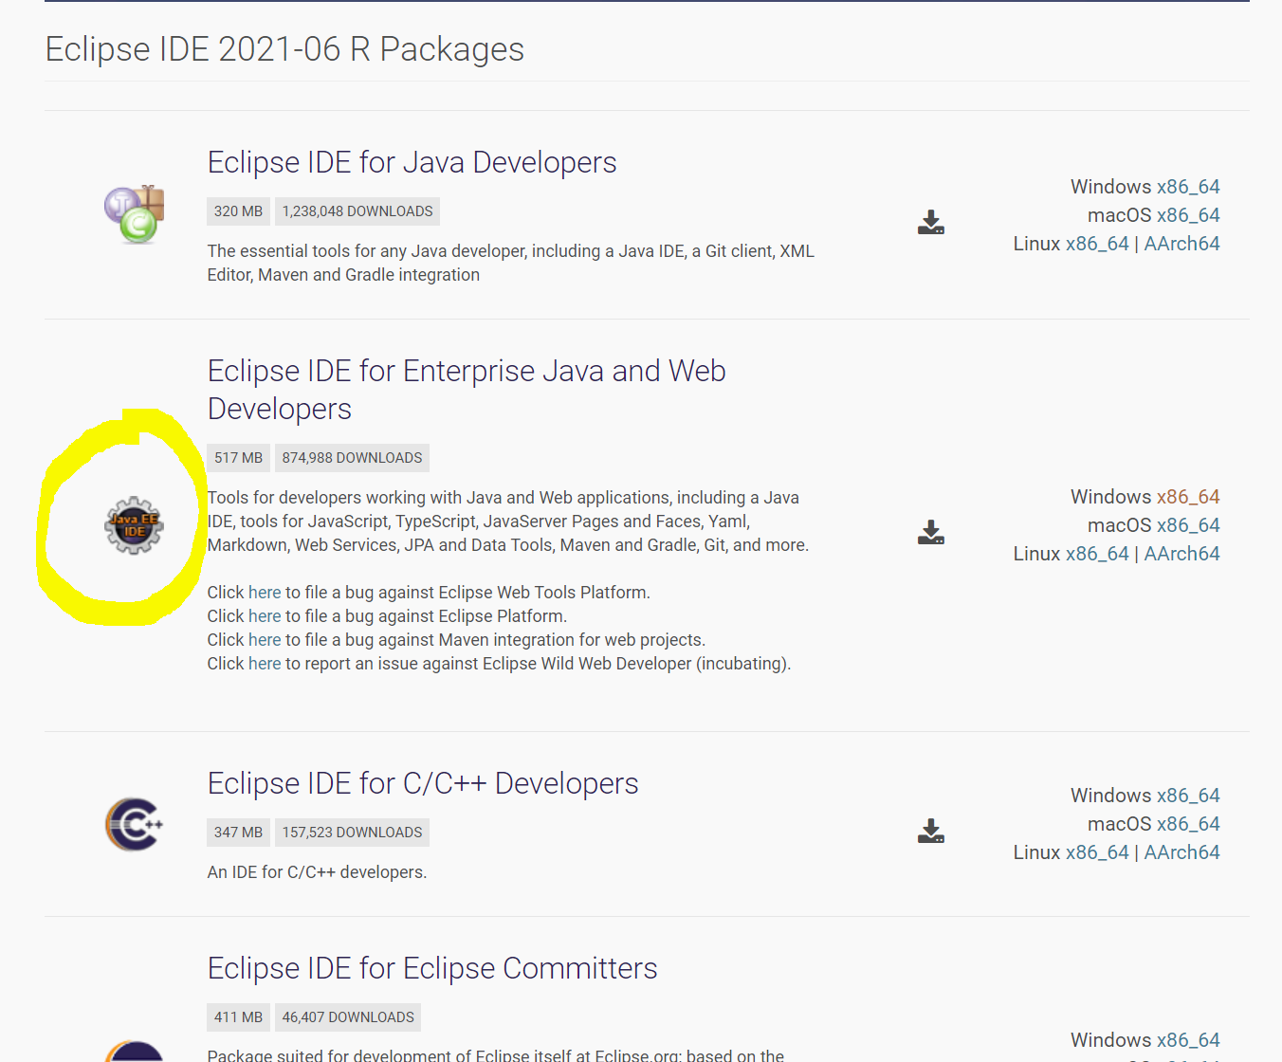Click 'here' for Maven integration bug report
Viewport: 1282px width, 1062px height.
click(x=265, y=640)
